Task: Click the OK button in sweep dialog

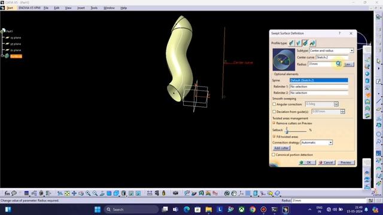Action: (x=307, y=162)
